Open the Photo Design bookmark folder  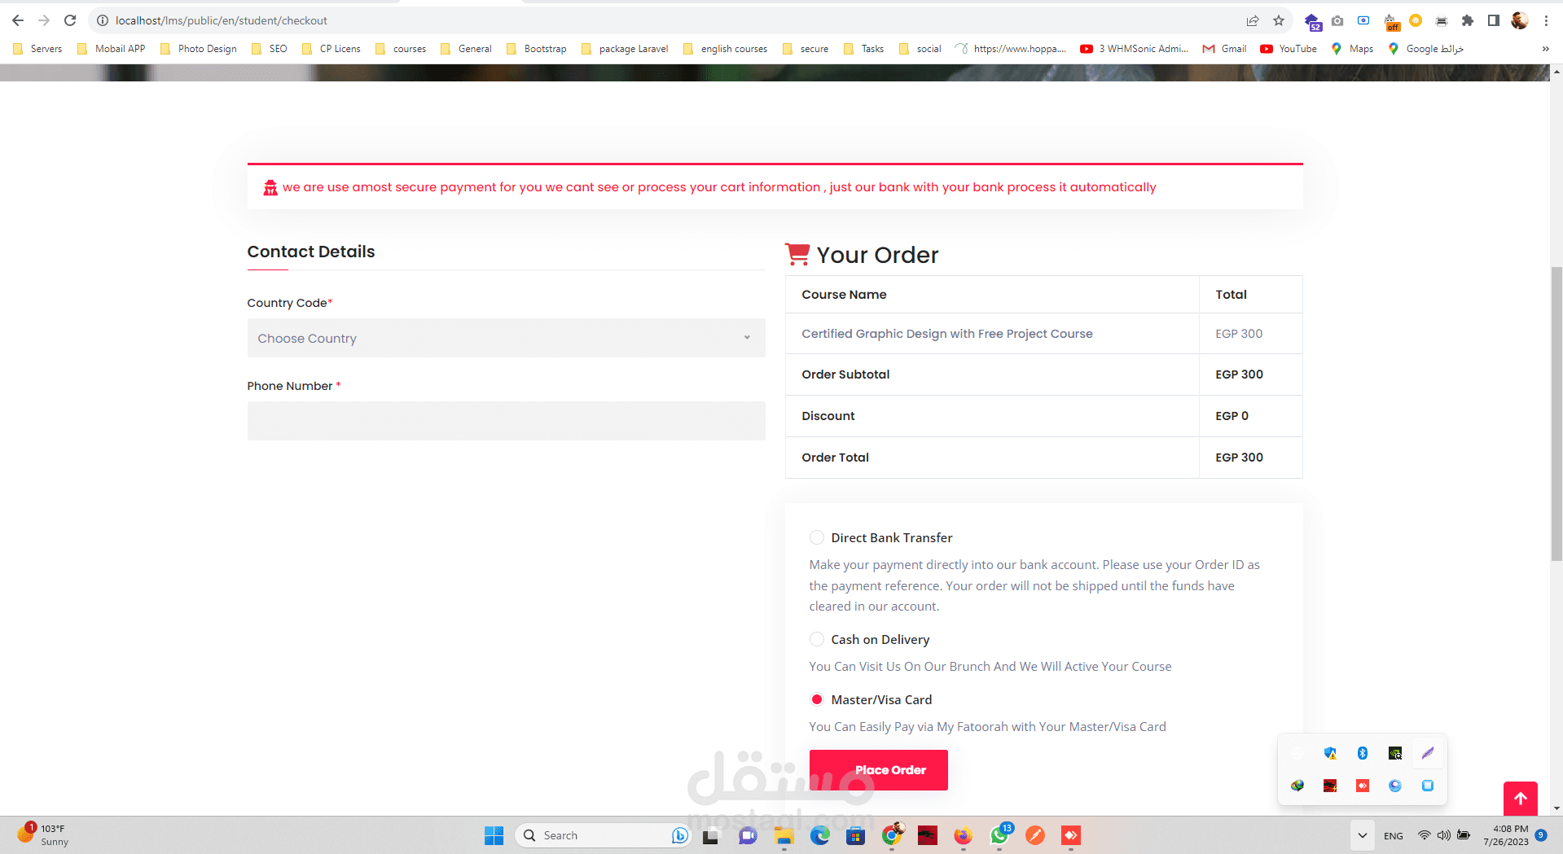point(199,49)
